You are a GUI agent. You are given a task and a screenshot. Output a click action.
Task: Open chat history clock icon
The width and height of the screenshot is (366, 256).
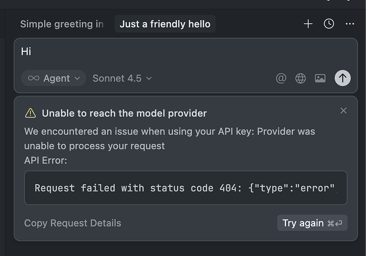click(329, 24)
